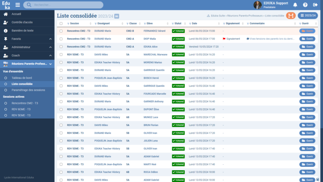This screenshot has height=182, width=323.
Task: Open the help question mark icon
Action: pos(305,5)
